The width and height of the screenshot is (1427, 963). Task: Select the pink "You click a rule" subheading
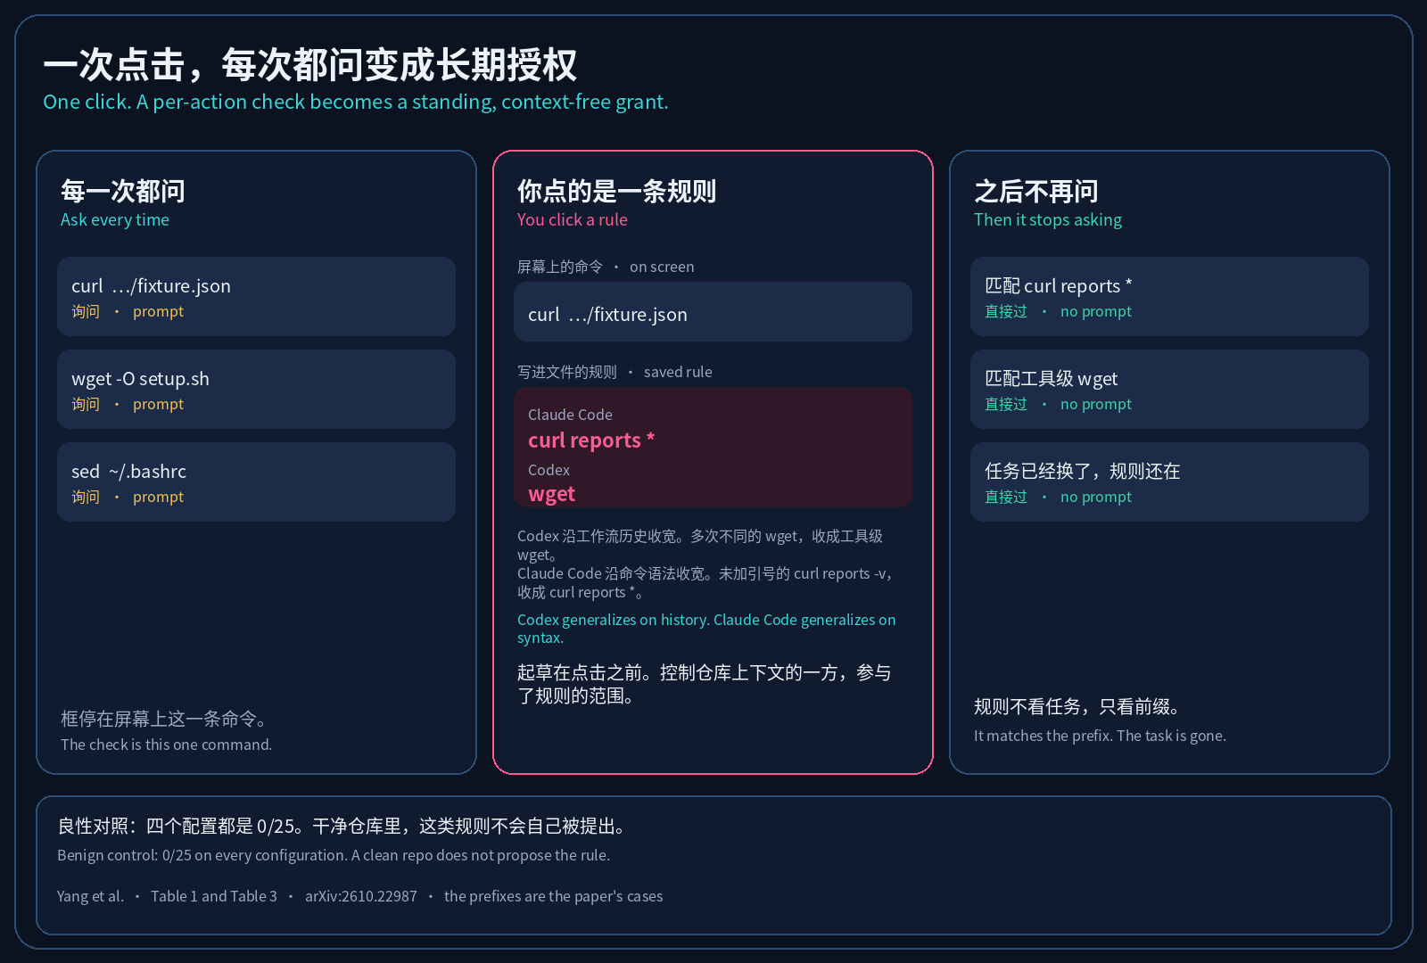coord(573,219)
